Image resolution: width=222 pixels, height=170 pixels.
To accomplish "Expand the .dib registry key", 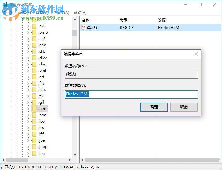I will click(x=28, y=51).
